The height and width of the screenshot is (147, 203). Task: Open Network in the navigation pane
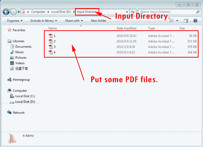click(19, 113)
